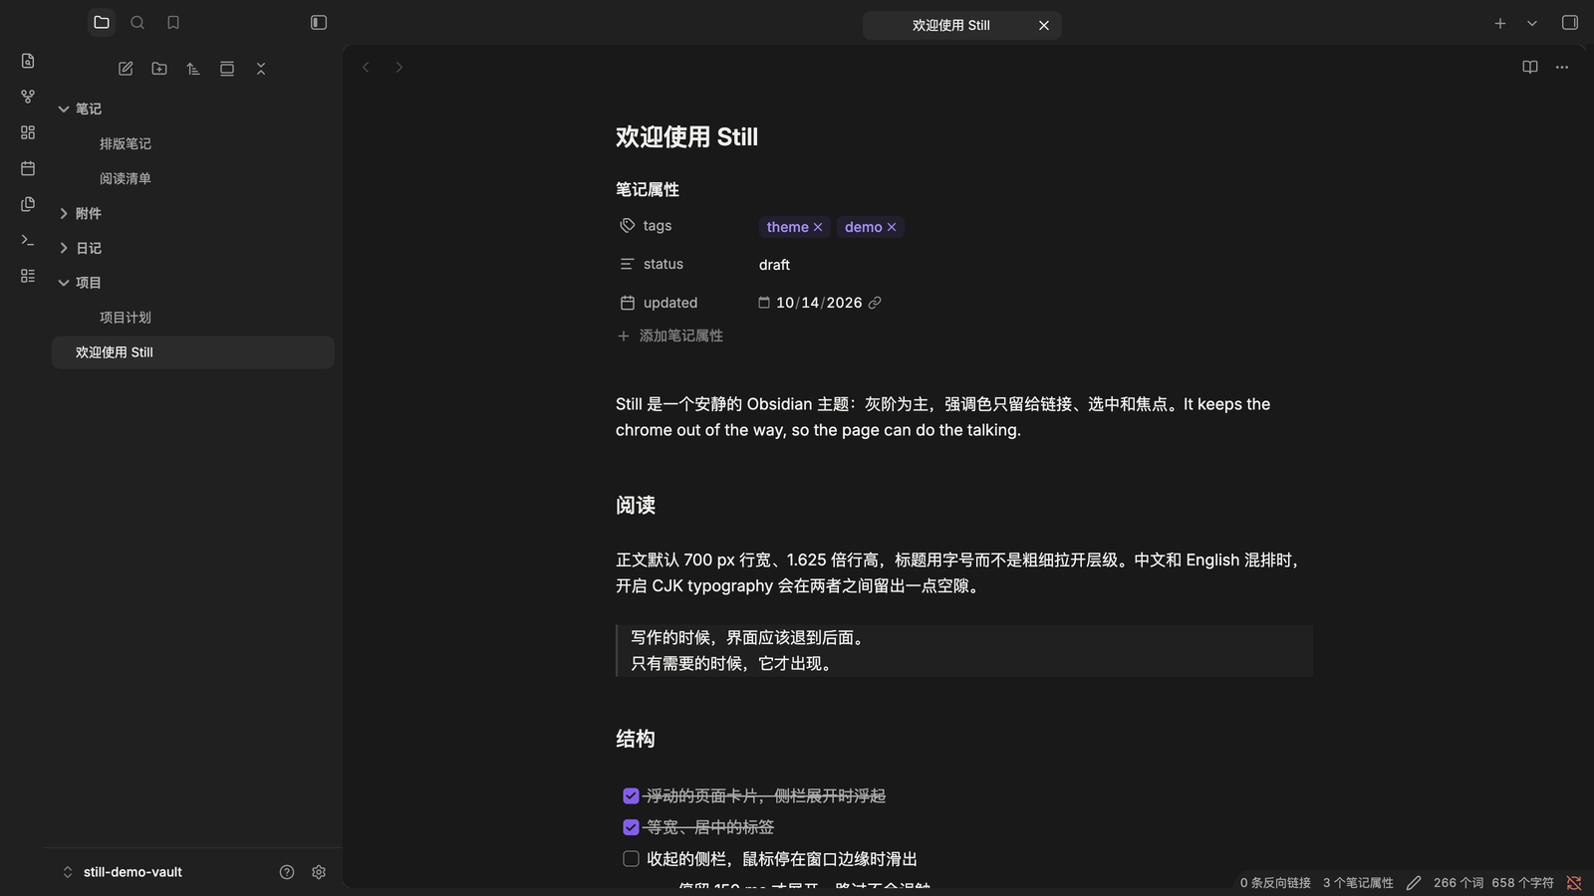Image resolution: width=1594 pixels, height=896 pixels.
Task: Open date picker for updated field
Action: tap(764, 303)
